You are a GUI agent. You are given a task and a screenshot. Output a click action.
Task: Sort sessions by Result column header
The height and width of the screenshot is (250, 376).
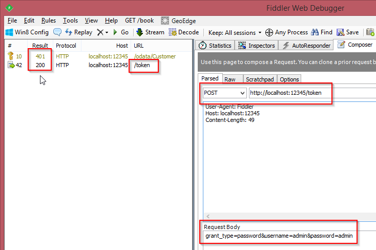point(40,46)
